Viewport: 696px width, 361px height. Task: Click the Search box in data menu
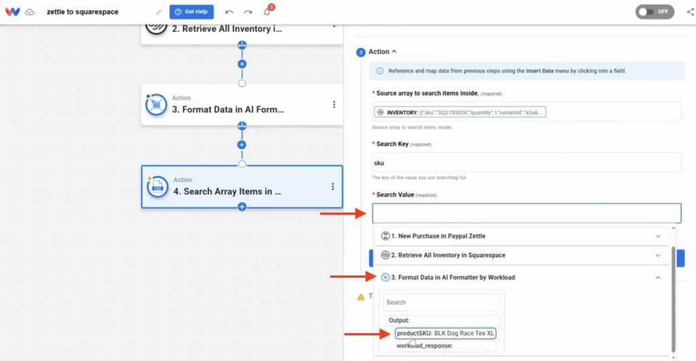[442, 303]
